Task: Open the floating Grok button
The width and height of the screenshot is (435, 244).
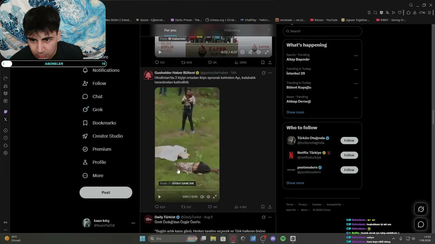Action: coord(421,209)
